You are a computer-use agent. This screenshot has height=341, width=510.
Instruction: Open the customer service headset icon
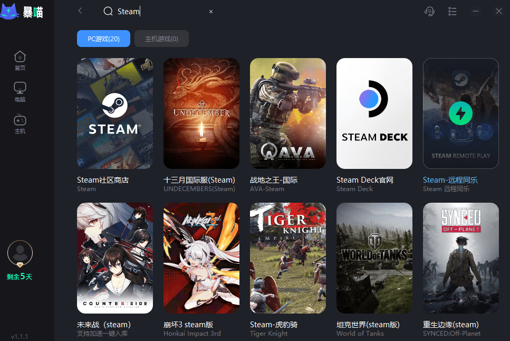pyautogui.click(x=430, y=11)
